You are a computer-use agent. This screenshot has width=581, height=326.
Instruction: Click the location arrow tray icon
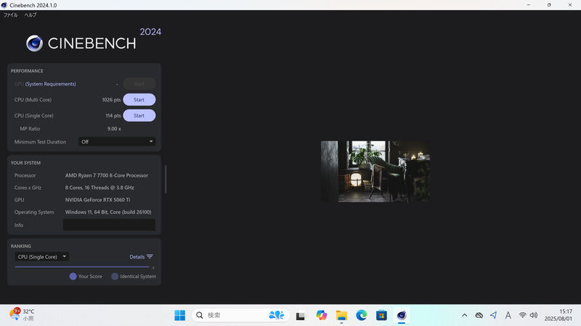493,315
